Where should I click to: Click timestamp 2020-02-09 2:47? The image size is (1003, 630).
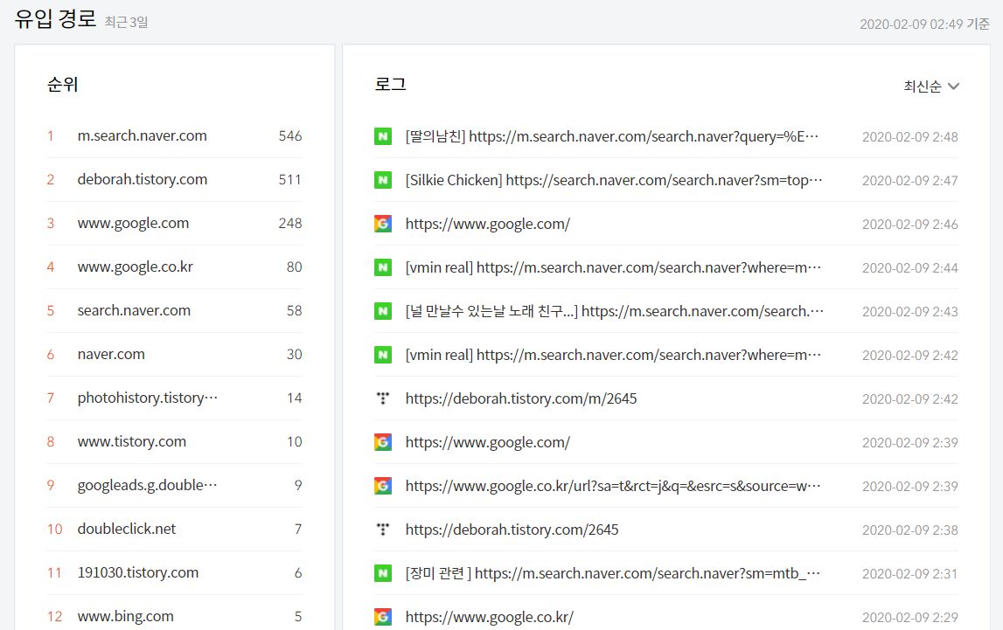point(909,180)
